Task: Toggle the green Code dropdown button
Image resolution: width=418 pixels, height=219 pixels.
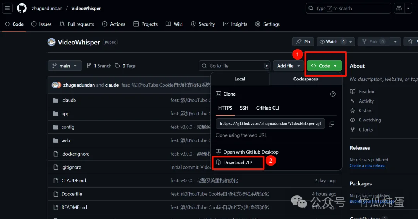Action: pos(324,66)
